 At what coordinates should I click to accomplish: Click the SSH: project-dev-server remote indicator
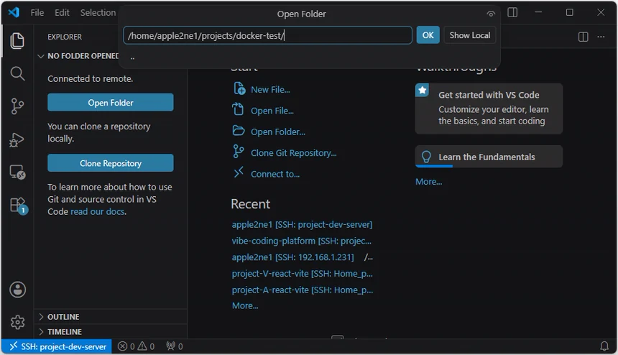(57, 346)
